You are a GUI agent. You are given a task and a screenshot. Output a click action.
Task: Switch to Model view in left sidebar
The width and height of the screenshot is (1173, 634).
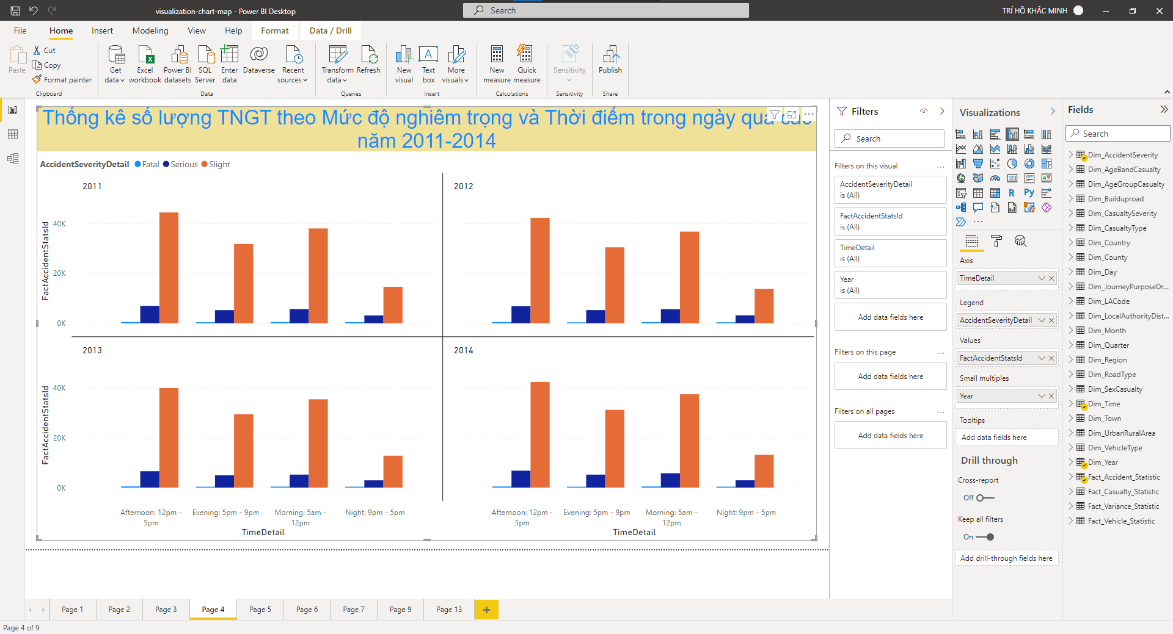(x=13, y=159)
